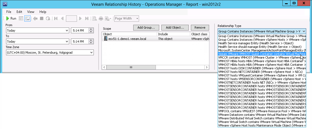Select 'VMware vSphere Host hosts Maintenance Mode Object'
The height and width of the screenshot is (129, 312).
tap(262, 125)
